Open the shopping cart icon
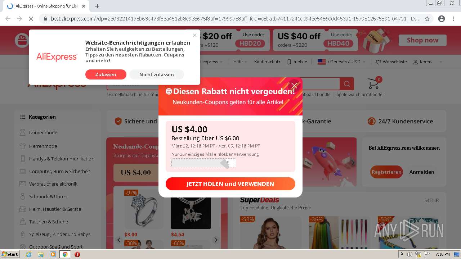Image resolution: width=461 pixels, height=259 pixels. click(x=373, y=84)
